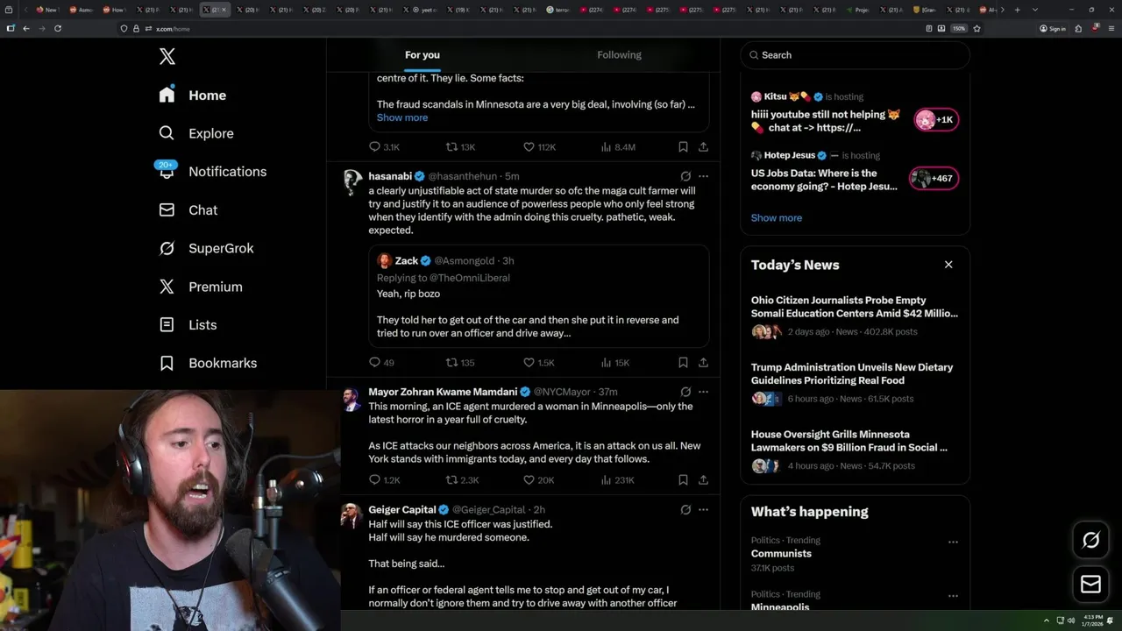Open more options on Geiger Capital post
This screenshot has height=631, width=1122.
pos(703,509)
